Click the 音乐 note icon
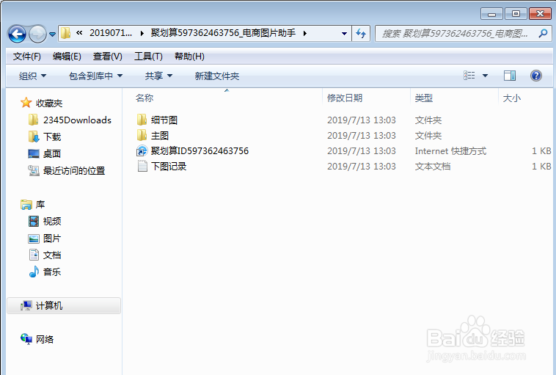The height and width of the screenshot is (375, 556). [34, 272]
